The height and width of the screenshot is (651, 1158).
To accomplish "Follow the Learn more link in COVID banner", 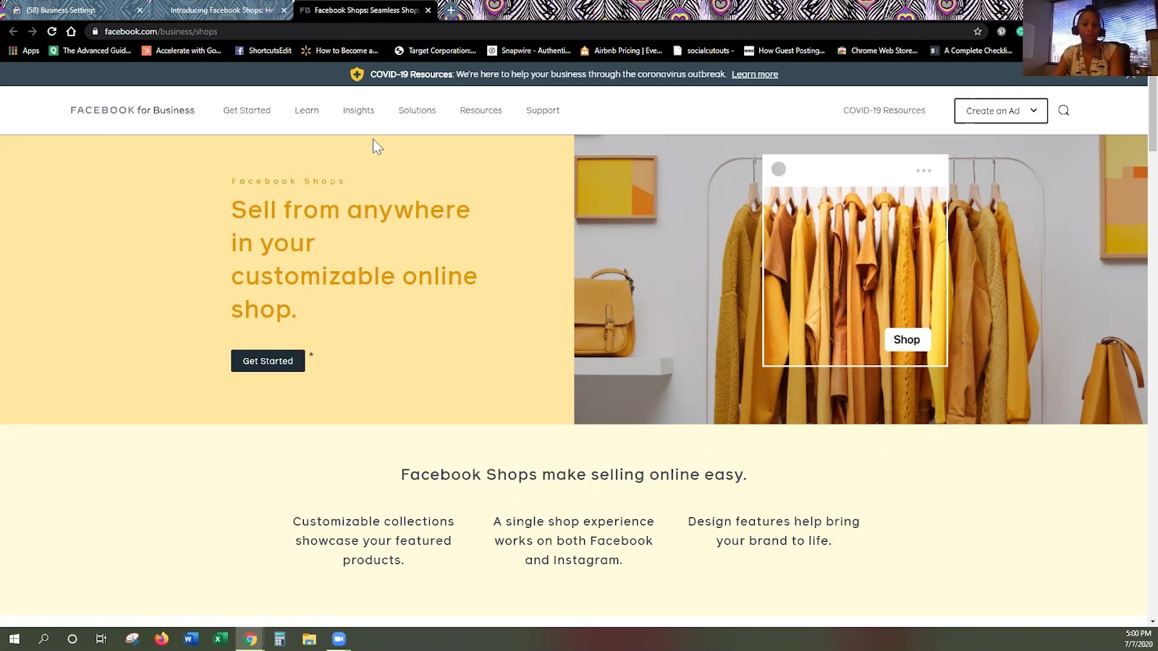I will [x=755, y=74].
